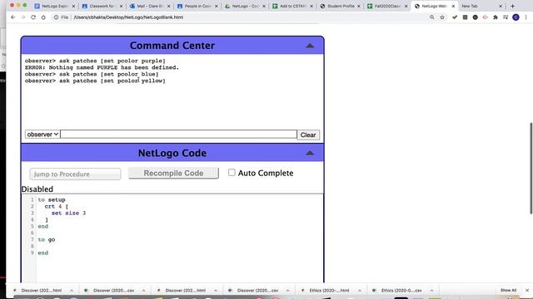Click the 'crt 4 [' code line
The image size is (533, 299).
click(x=56, y=207)
